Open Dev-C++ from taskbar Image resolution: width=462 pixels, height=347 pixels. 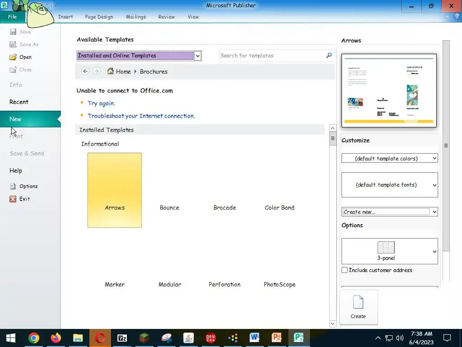pos(210,338)
